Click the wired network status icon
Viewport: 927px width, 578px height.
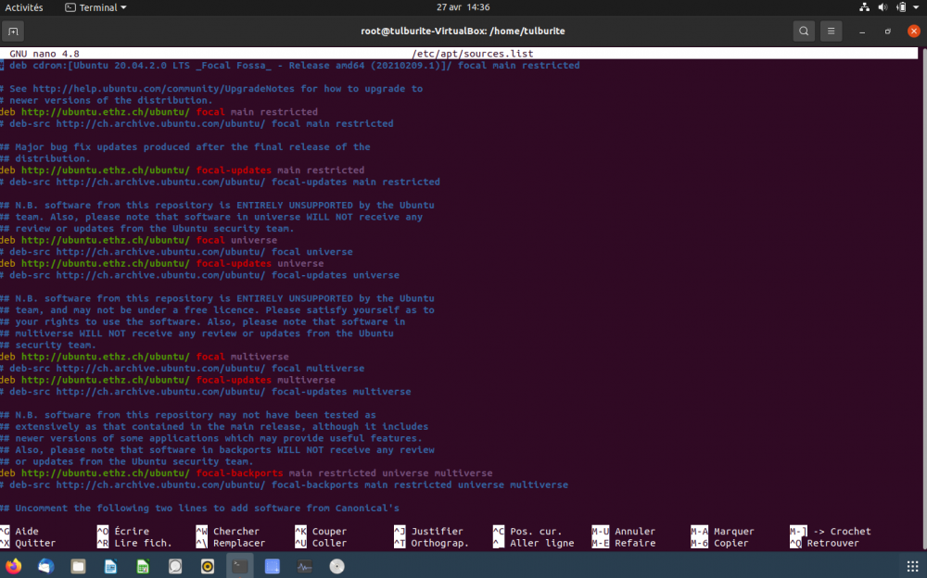864,7
